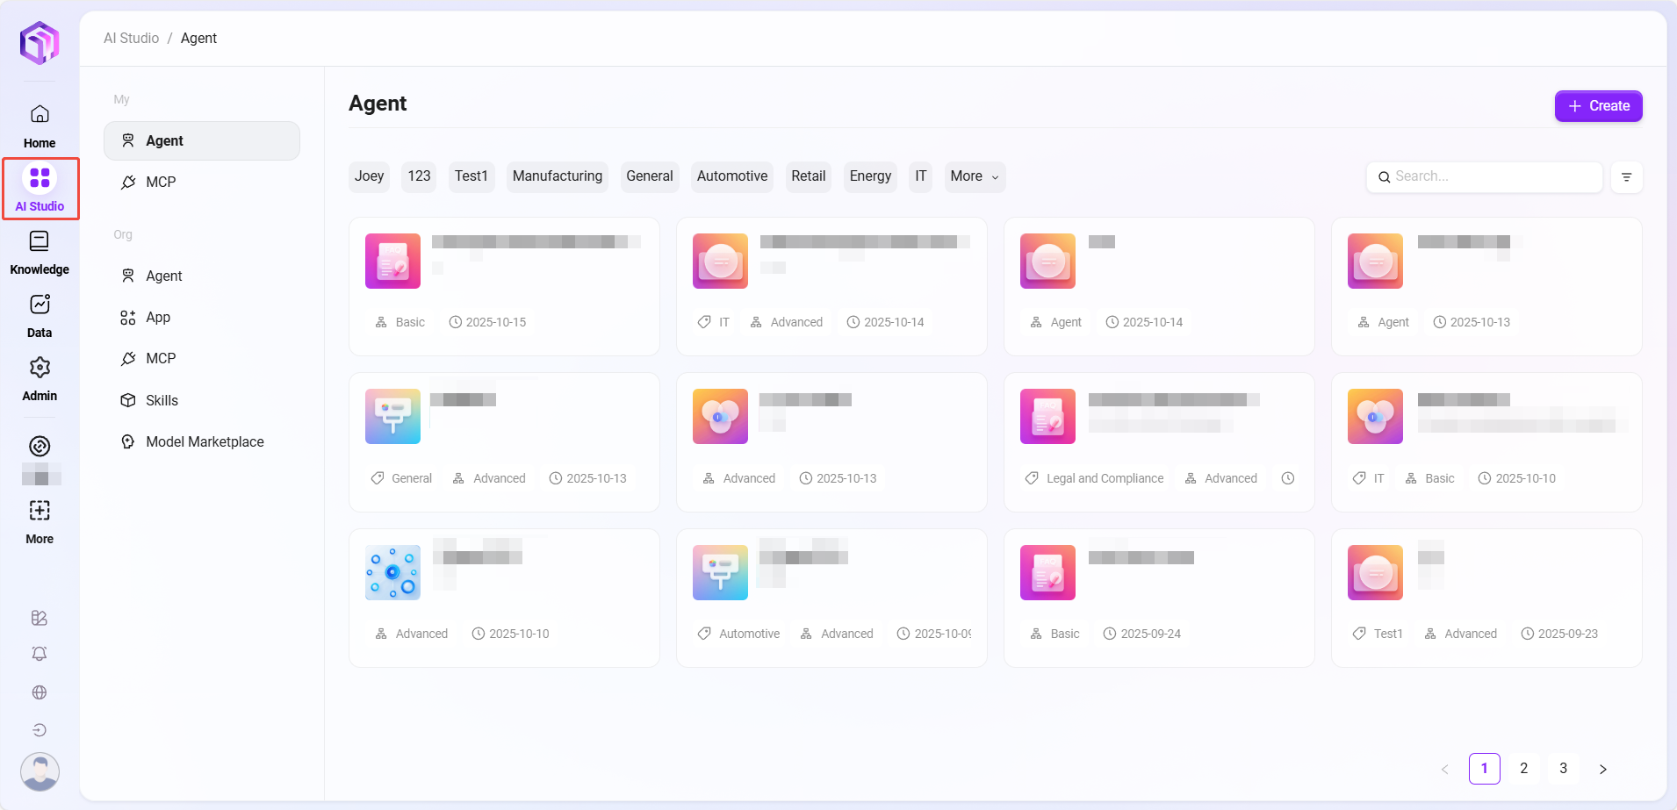
Task: Focus the agent Search field
Action: 1493,176
